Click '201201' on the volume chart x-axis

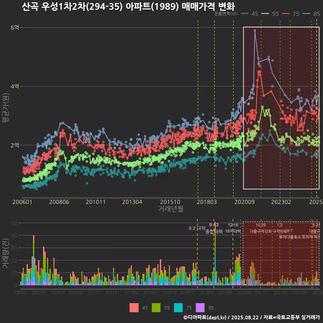(x=112, y=292)
